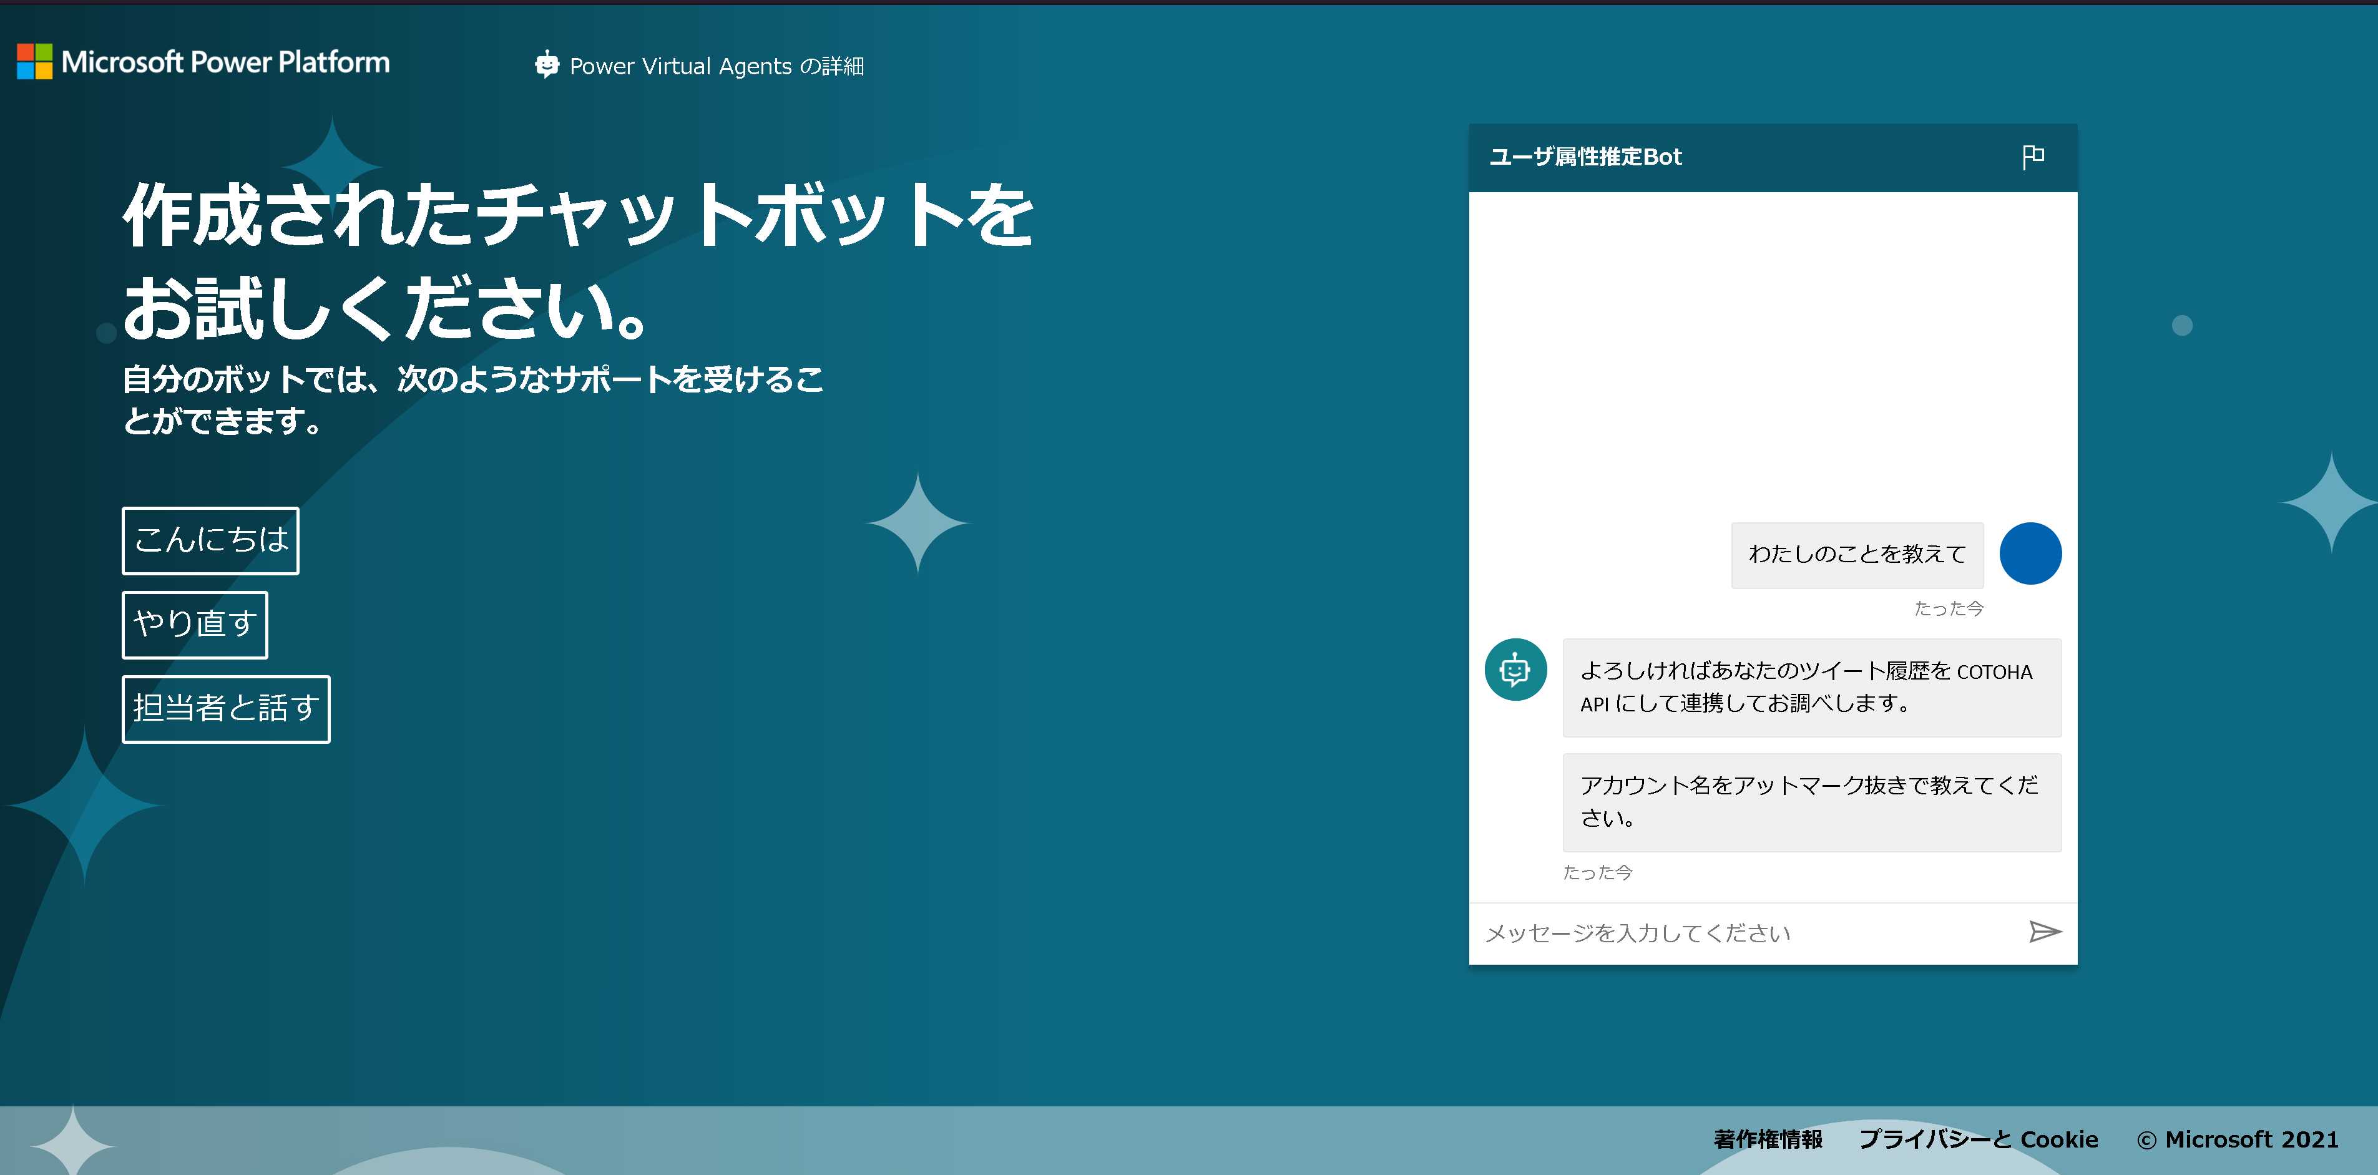Click the © Microsoft 2021 footer text
The height and width of the screenshot is (1175, 2378).
(2237, 1139)
